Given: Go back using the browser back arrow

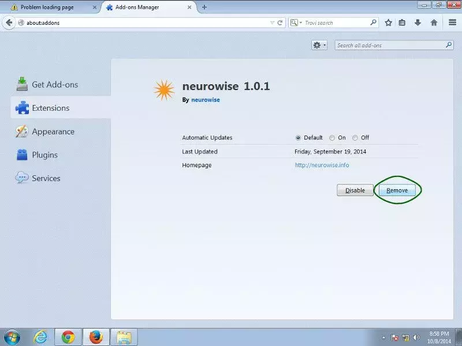Looking at the screenshot, I should point(9,22).
